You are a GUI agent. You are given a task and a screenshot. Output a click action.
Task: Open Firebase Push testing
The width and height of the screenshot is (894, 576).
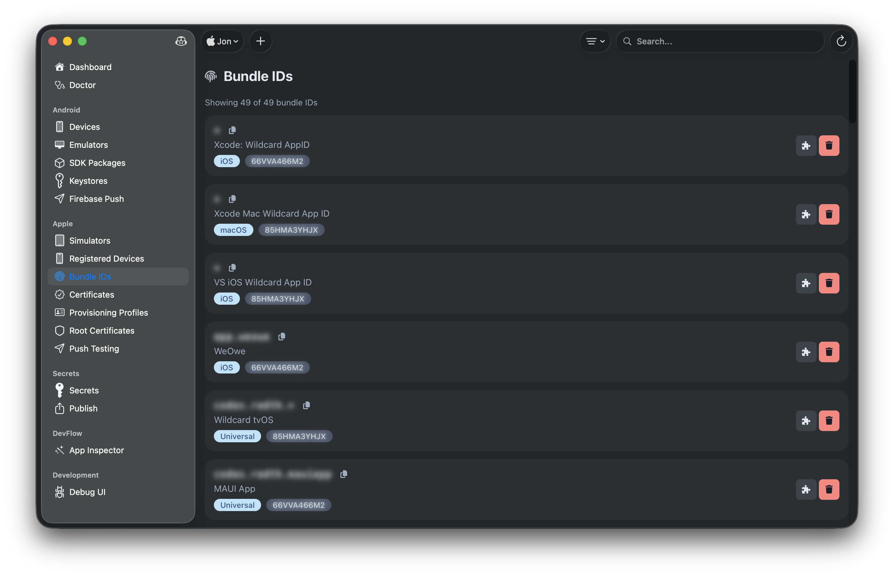coord(96,199)
